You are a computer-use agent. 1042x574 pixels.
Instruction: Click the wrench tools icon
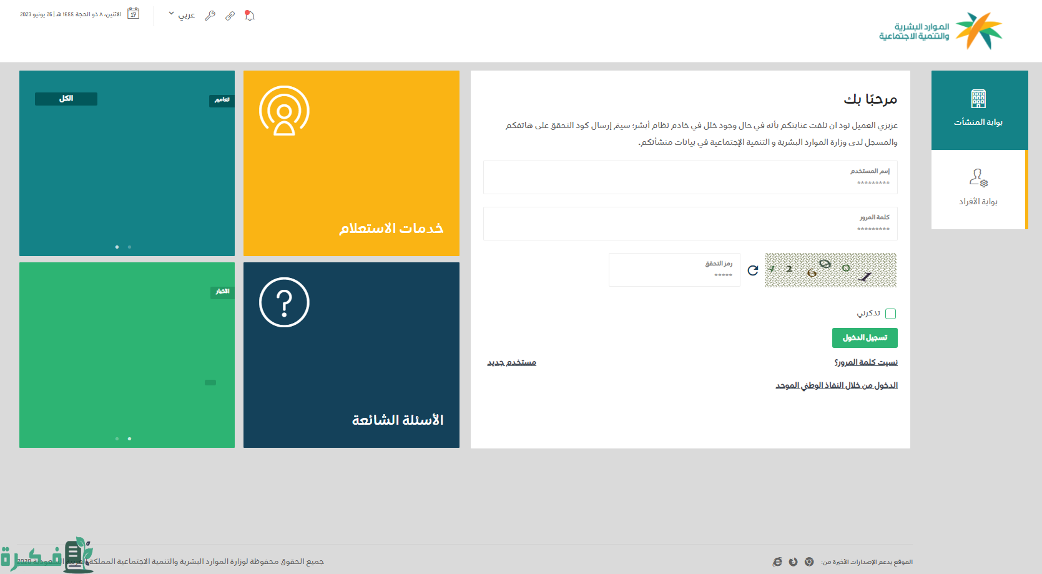pos(210,16)
